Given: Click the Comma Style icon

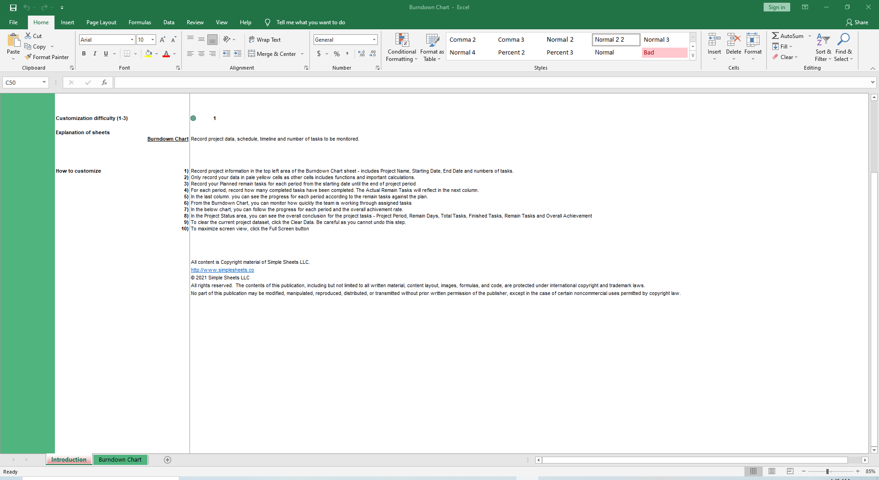Looking at the screenshot, I should tap(347, 54).
